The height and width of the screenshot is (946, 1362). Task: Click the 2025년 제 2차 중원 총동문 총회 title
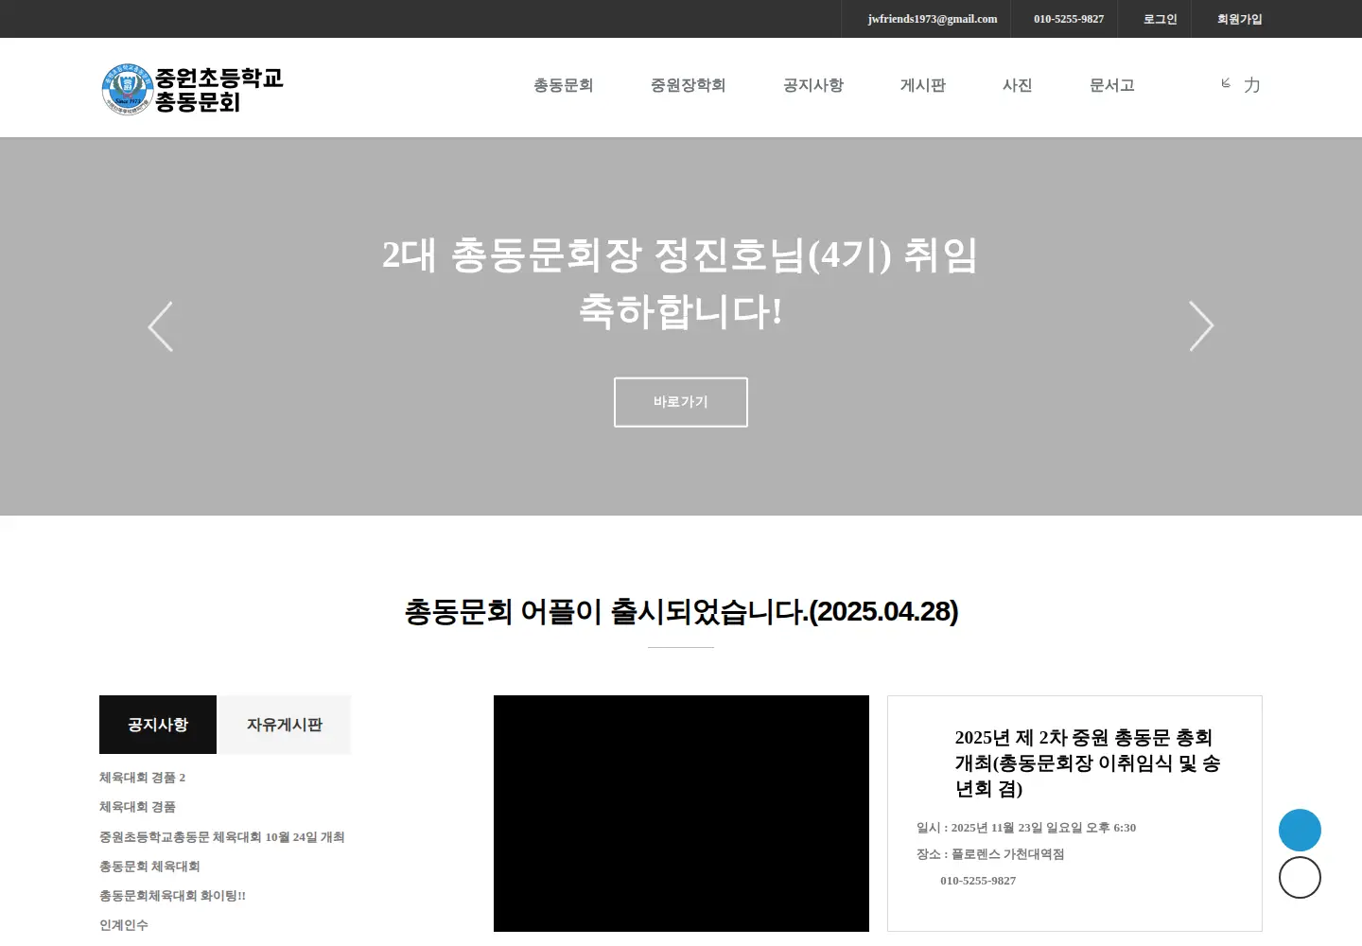(x=1088, y=762)
